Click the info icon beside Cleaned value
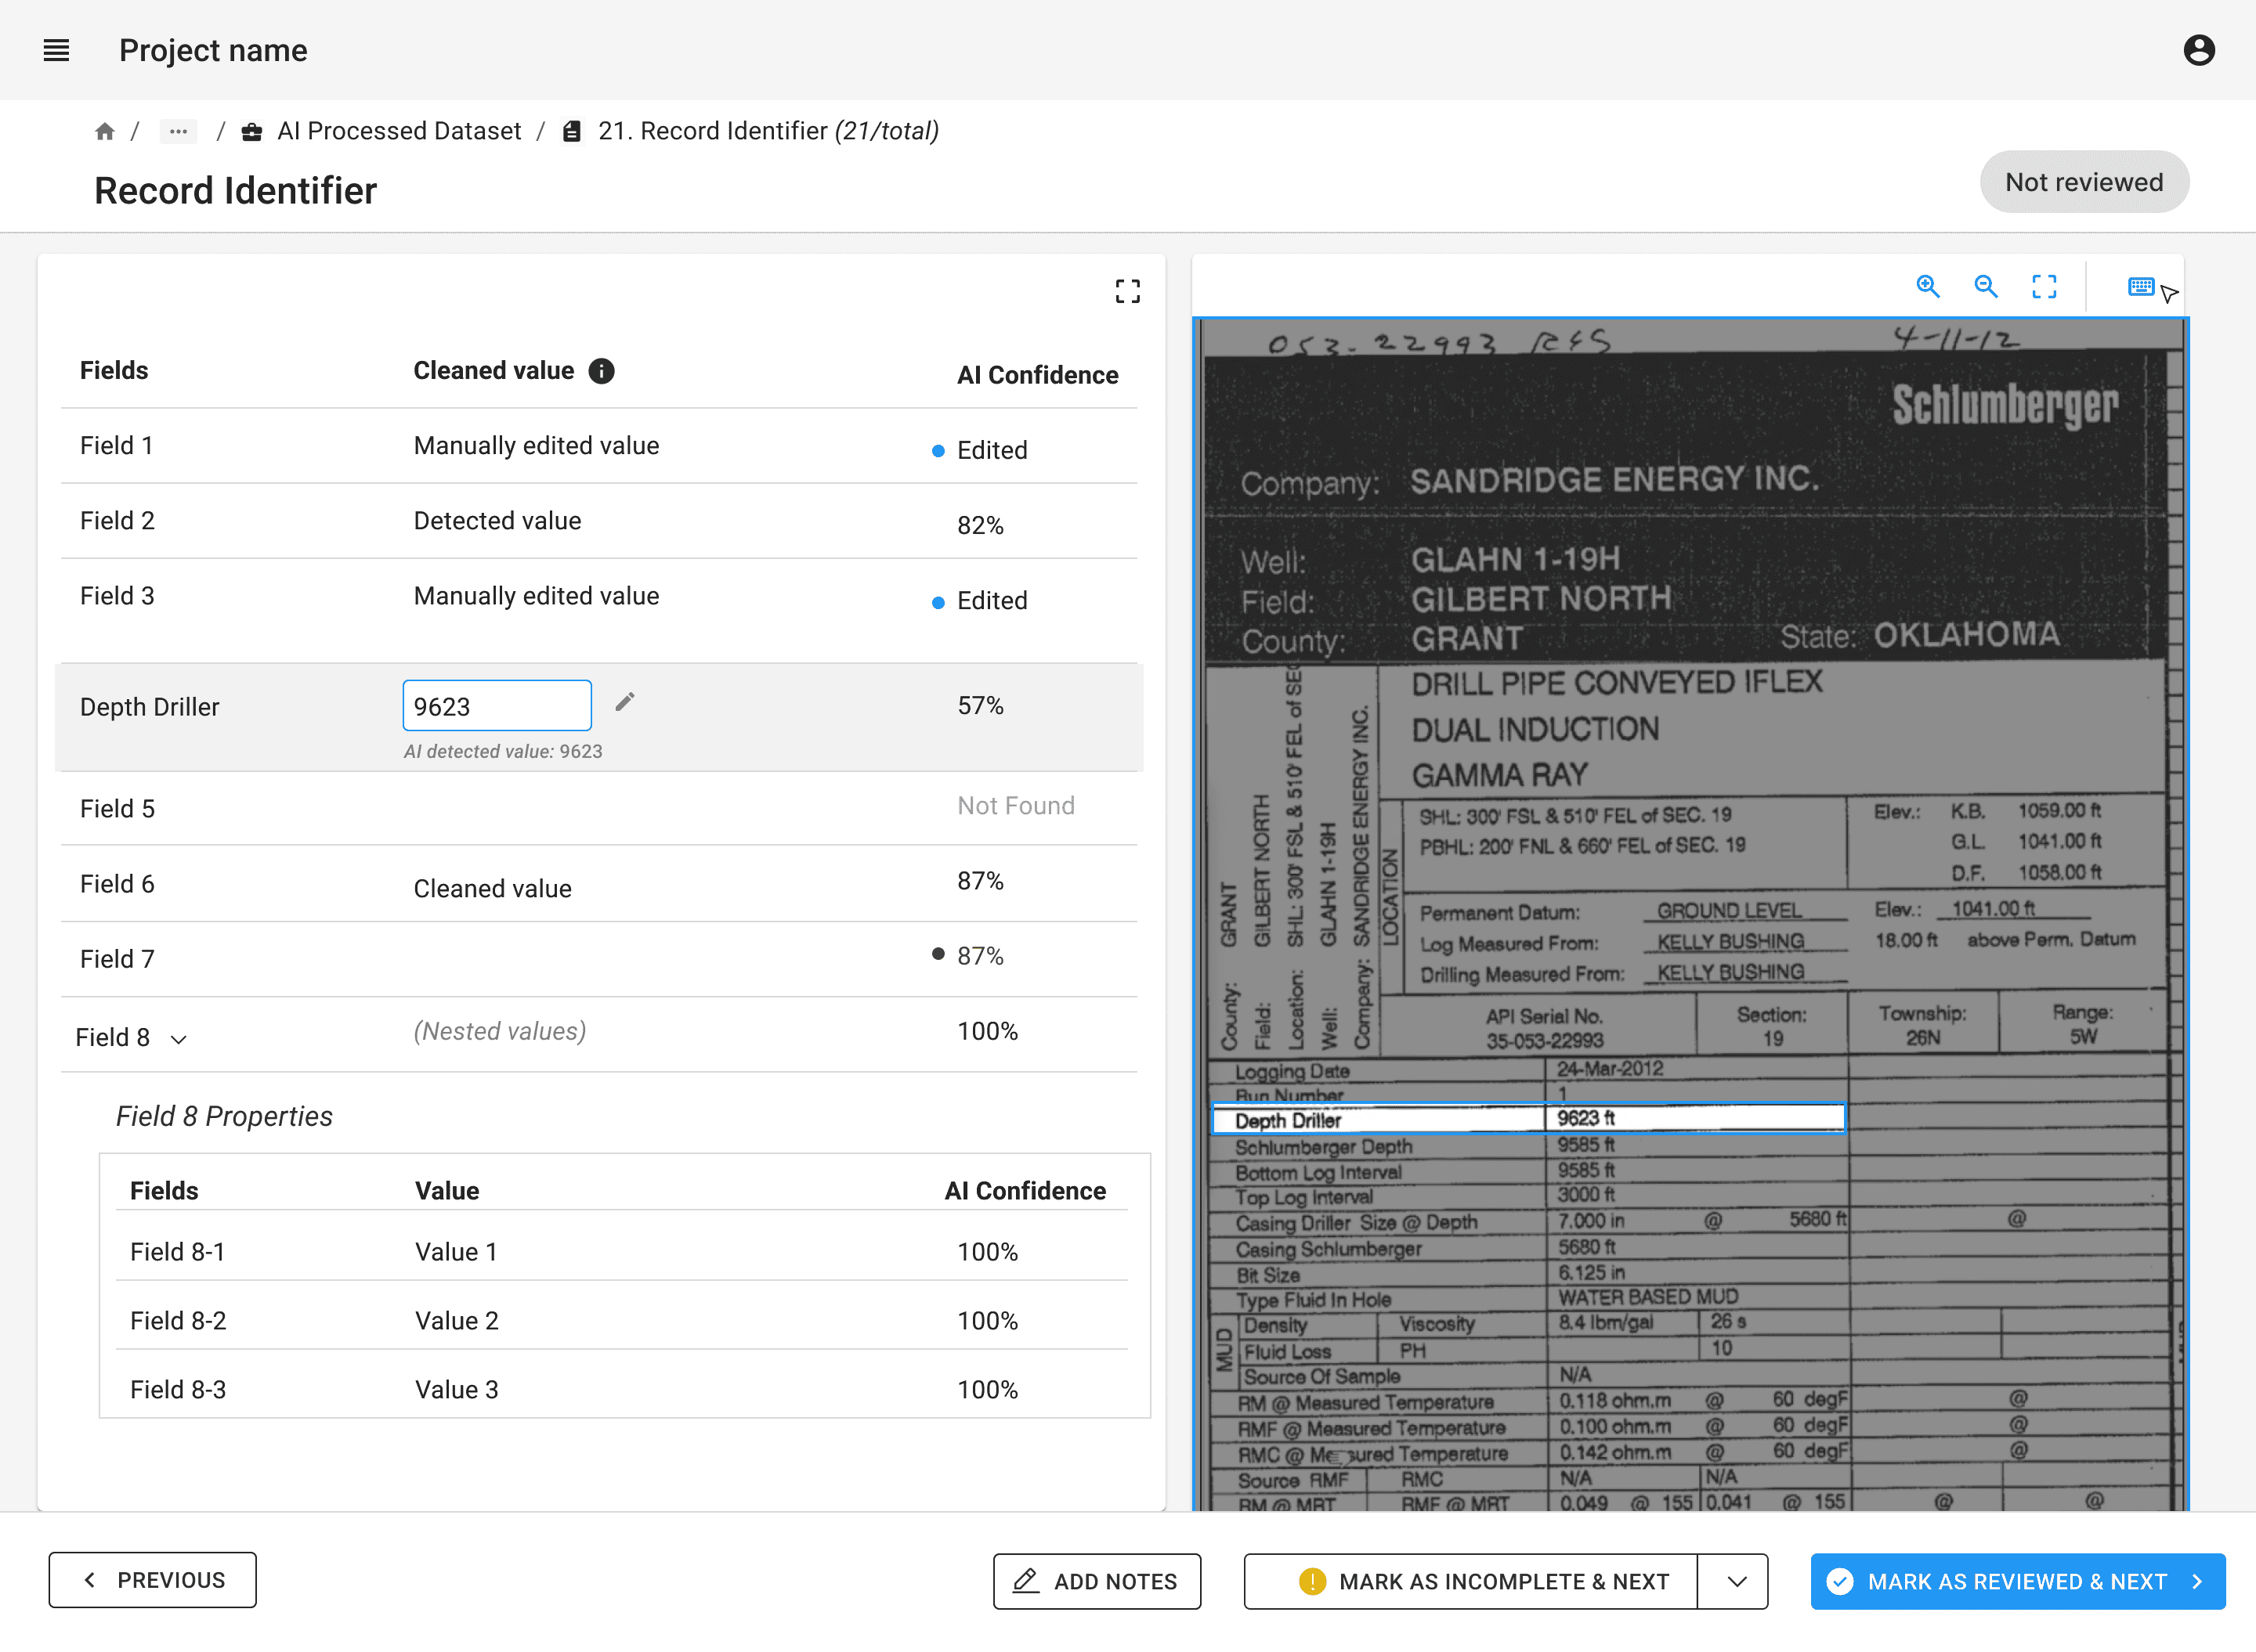The image size is (2256, 1652). click(x=600, y=371)
